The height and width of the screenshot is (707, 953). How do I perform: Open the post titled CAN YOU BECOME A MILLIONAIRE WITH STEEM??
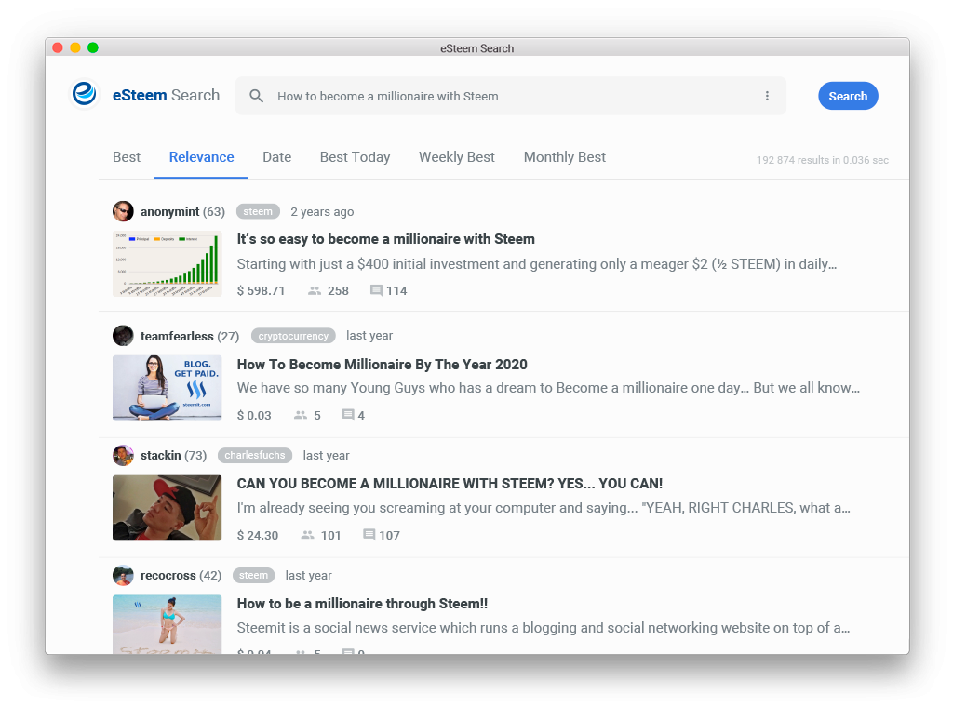point(450,484)
